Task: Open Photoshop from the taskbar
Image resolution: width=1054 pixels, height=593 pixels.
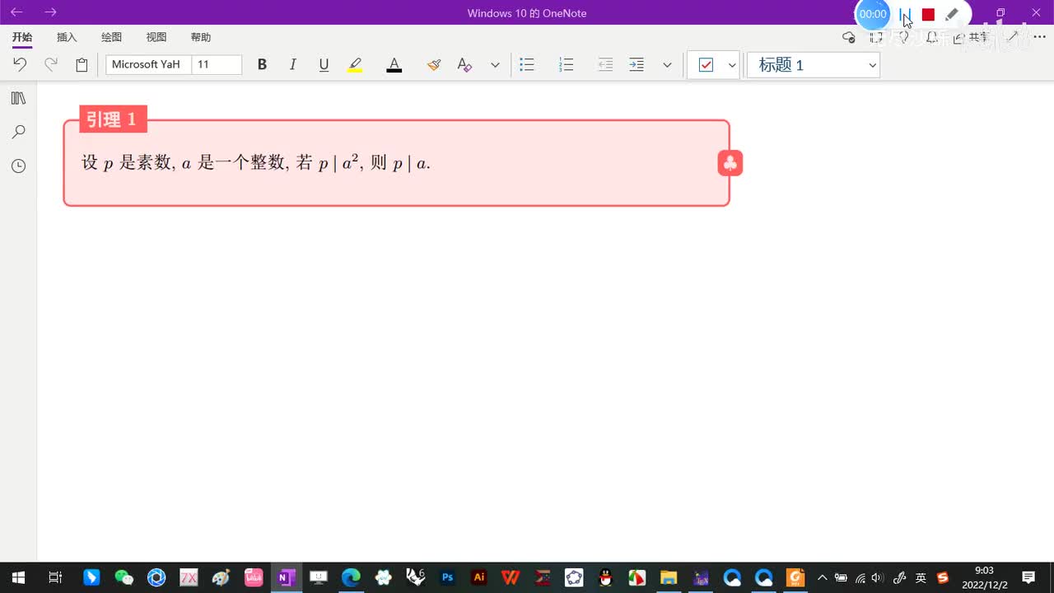Action: point(448,577)
